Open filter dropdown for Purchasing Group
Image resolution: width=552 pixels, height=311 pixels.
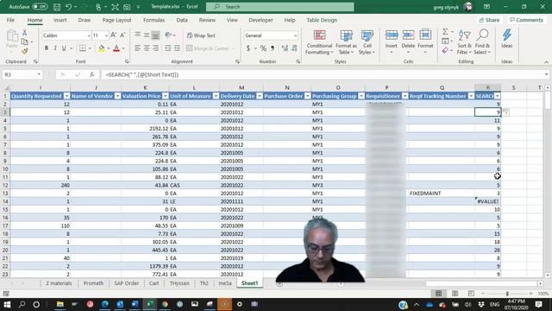(361, 96)
